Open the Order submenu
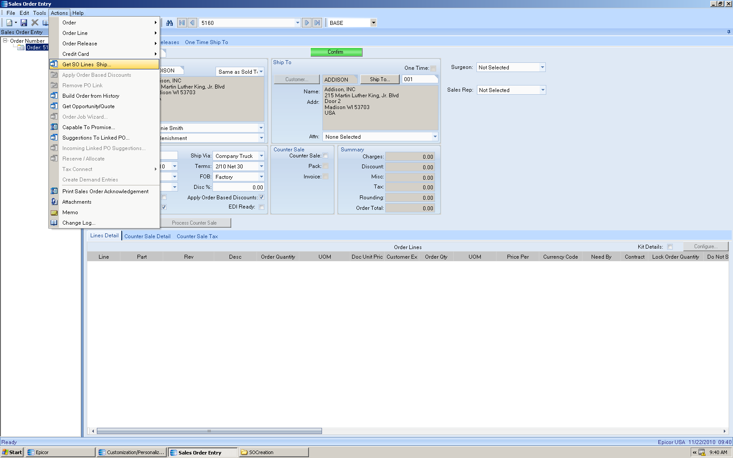The image size is (733, 458). click(x=104, y=22)
